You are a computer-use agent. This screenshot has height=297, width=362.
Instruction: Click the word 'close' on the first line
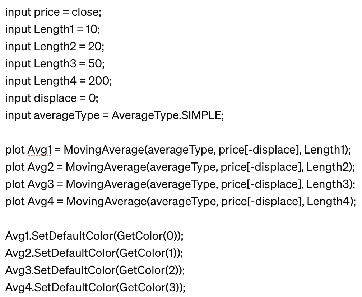click(85, 12)
